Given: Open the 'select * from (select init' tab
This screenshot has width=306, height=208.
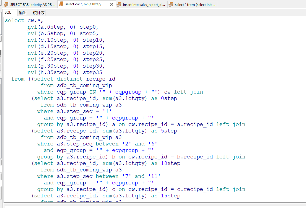Looking at the screenshot, I should (192, 4).
